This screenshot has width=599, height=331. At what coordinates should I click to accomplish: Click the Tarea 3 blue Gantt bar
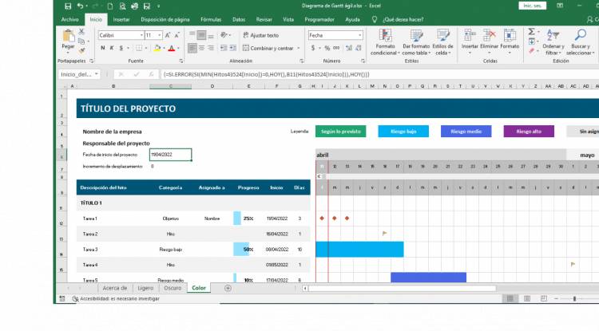(x=359, y=250)
